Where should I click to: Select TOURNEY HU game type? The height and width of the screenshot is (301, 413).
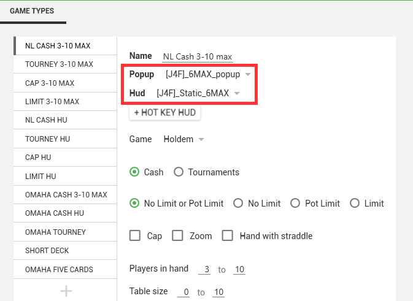click(65, 139)
